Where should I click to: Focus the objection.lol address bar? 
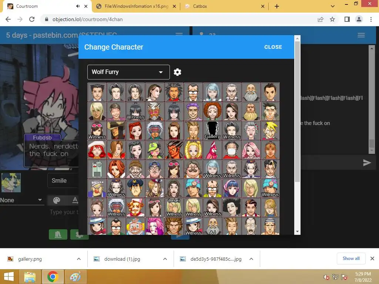coord(179,19)
